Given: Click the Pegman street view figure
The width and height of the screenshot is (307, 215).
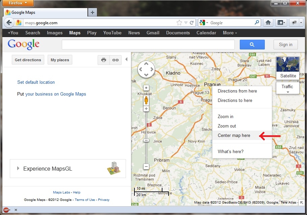Looking at the screenshot, I should click(146, 99).
